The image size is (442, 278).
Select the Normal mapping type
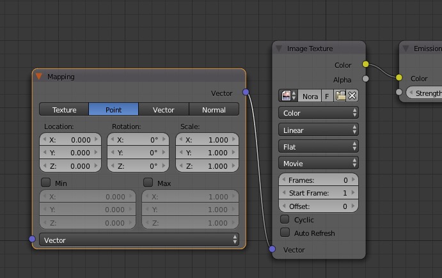point(214,109)
